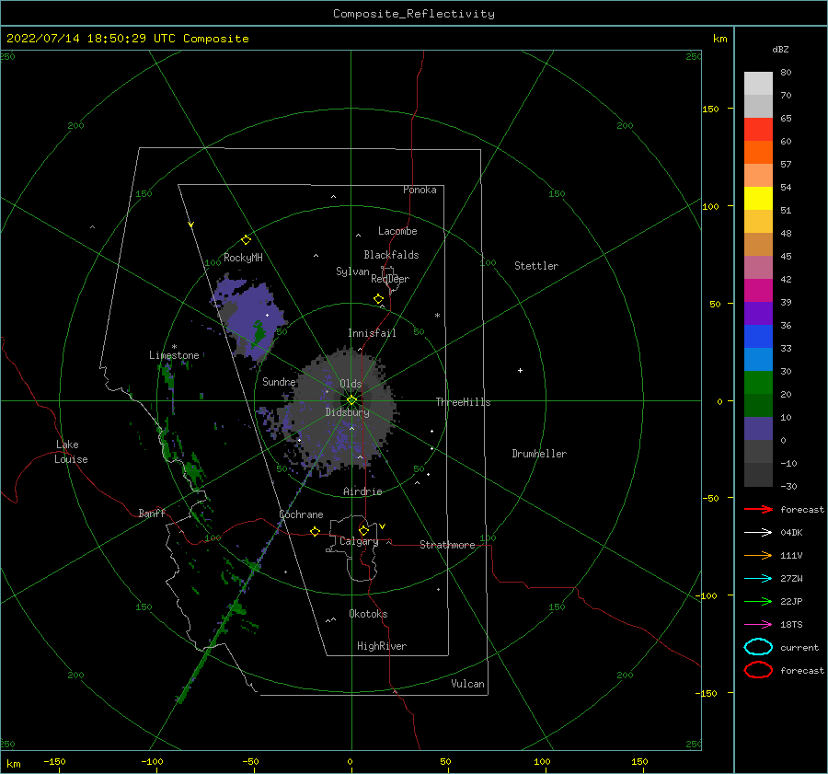Select the blue 33-36 dBZ swatch

[758, 337]
